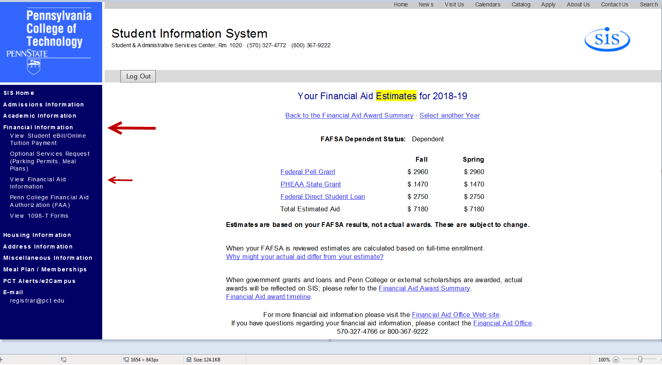Click the selection size icon in status bar
The height and width of the screenshot is (365, 662).
coord(64,360)
